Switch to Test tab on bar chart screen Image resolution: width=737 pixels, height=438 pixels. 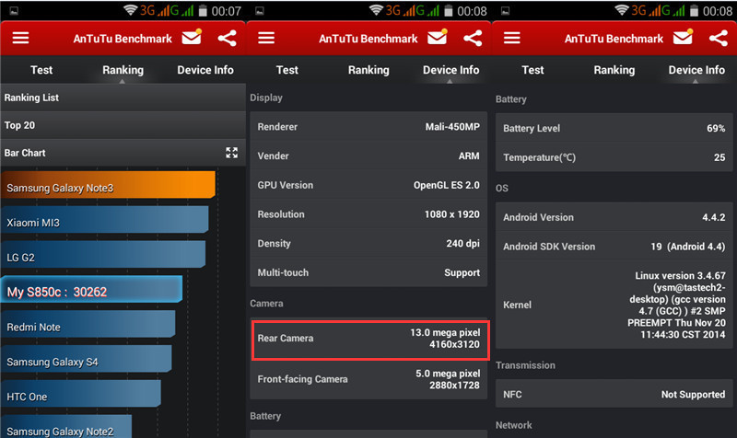coord(41,70)
